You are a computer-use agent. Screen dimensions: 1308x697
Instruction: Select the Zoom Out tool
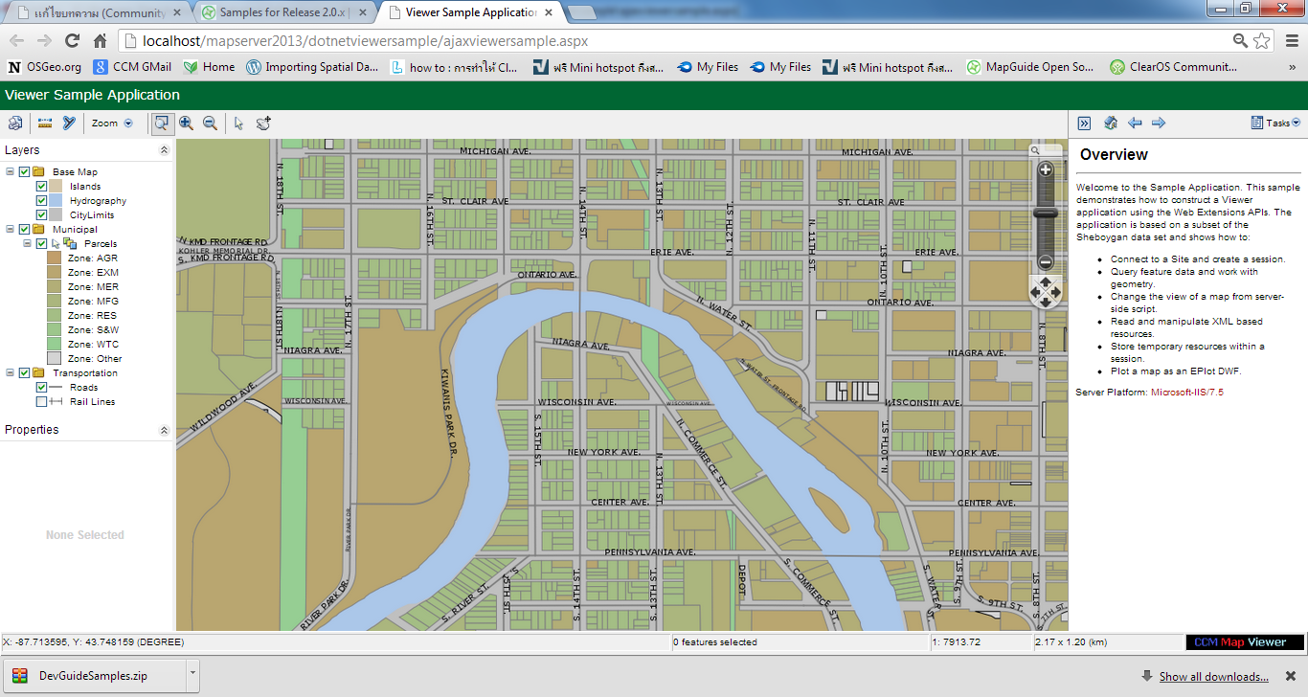210,123
